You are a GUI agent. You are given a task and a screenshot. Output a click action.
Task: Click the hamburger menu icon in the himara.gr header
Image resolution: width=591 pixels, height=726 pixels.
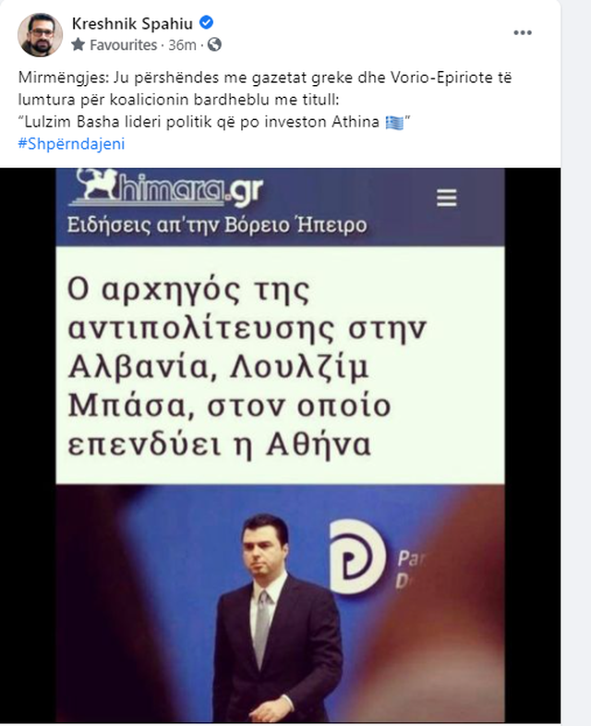(x=446, y=199)
